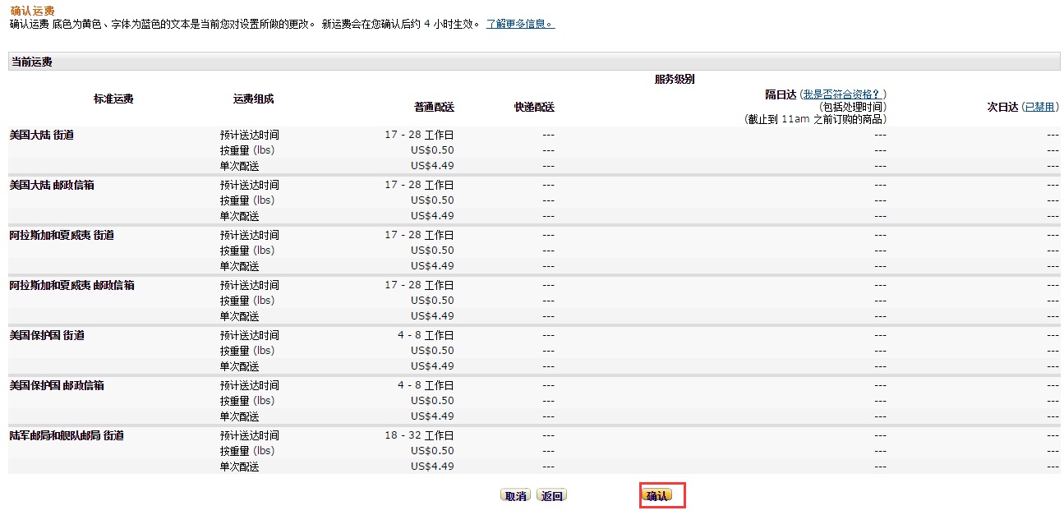
Task: Click the 服务级别 heading
Action: tap(675, 79)
